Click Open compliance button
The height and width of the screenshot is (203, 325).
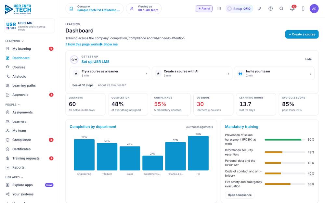(240, 195)
